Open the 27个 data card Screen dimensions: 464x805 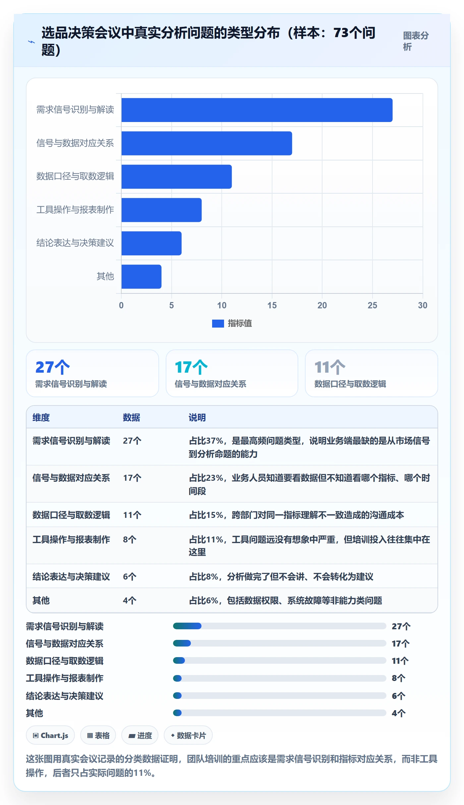click(x=92, y=373)
